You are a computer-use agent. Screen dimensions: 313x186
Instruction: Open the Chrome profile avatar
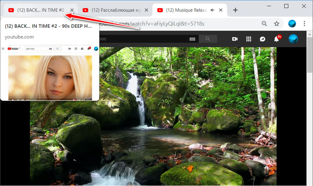[x=292, y=24]
